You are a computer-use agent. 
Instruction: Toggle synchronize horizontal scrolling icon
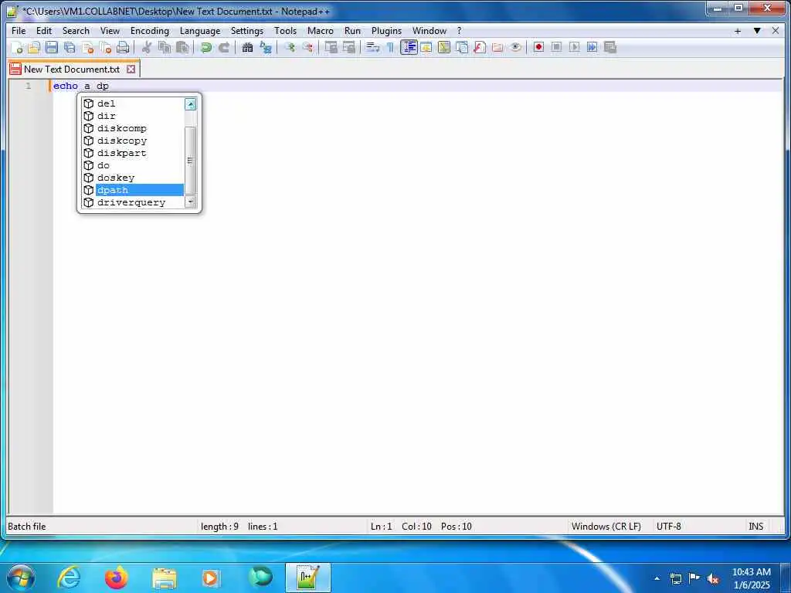[348, 47]
